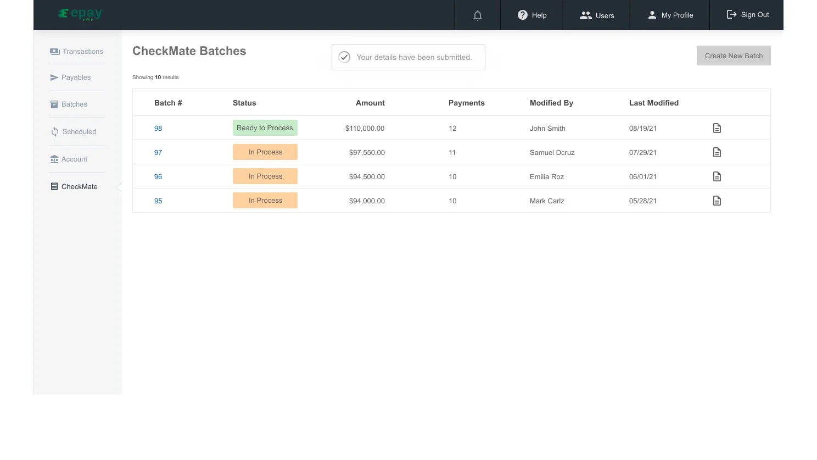Screen dimensions: 817x460
Task: Click the Transactions money icon in sidebar
Action: coord(54,51)
